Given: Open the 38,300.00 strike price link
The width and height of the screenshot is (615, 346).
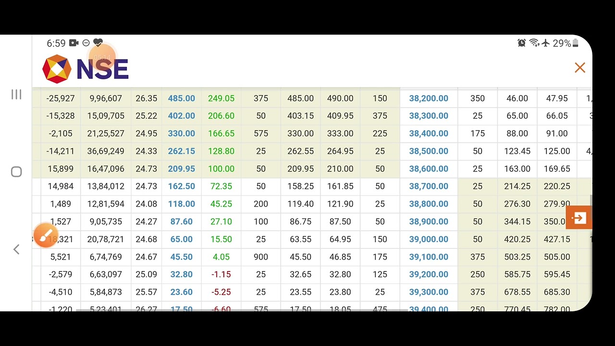Looking at the screenshot, I should 429,116.
